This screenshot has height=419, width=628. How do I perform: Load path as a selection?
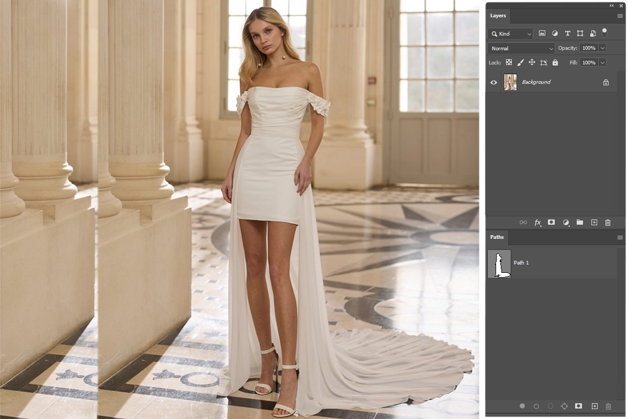(x=551, y=406)
